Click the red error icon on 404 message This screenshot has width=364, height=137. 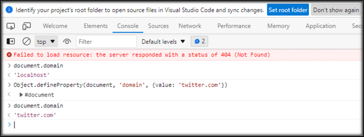pyautogui.click(x=9, y=55)
